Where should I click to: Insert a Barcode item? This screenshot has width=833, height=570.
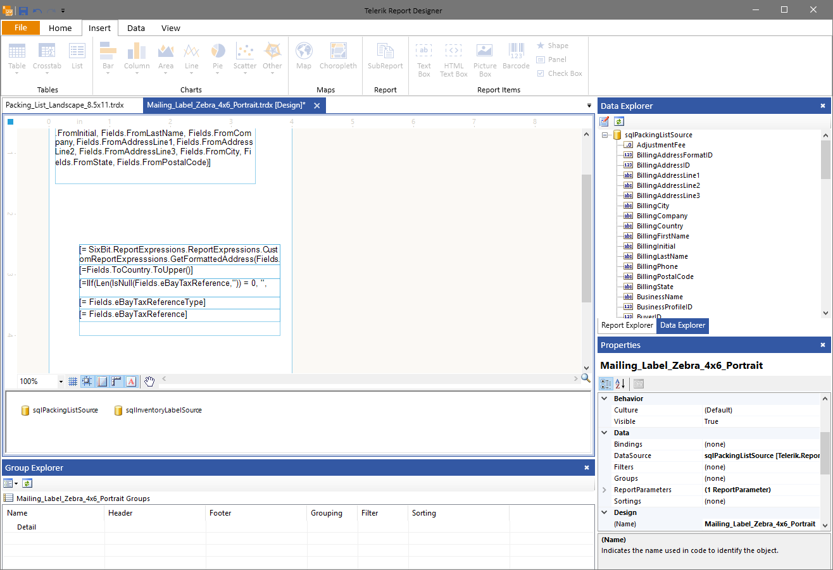click(x=516, y=56)
